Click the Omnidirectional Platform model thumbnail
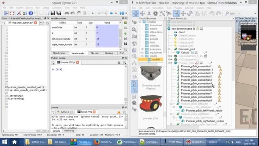The width and height of the screenshot is (259, 146). (x=151, y=73)
